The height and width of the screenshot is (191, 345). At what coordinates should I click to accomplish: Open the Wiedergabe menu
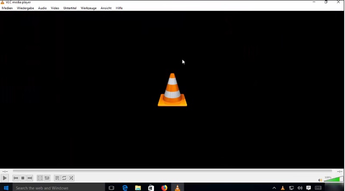pos(25,8)
